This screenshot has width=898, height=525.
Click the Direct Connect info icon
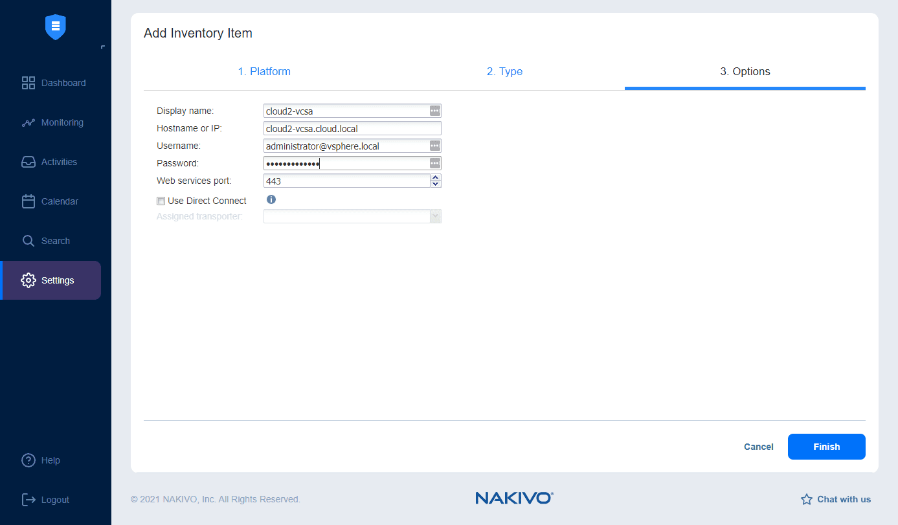271,199
